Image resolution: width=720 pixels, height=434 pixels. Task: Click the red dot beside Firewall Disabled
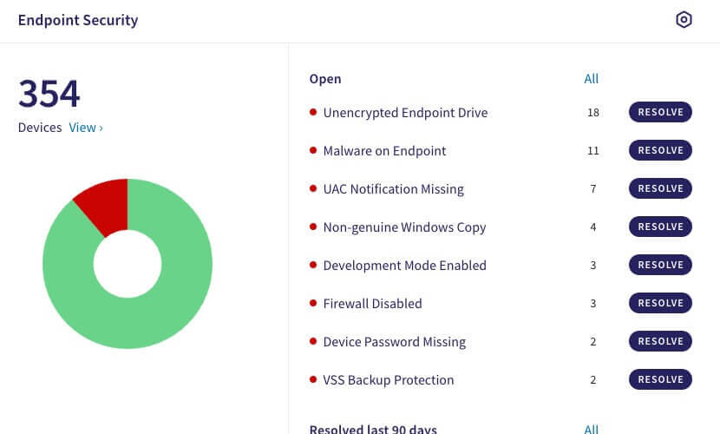[x=313, y=303]
